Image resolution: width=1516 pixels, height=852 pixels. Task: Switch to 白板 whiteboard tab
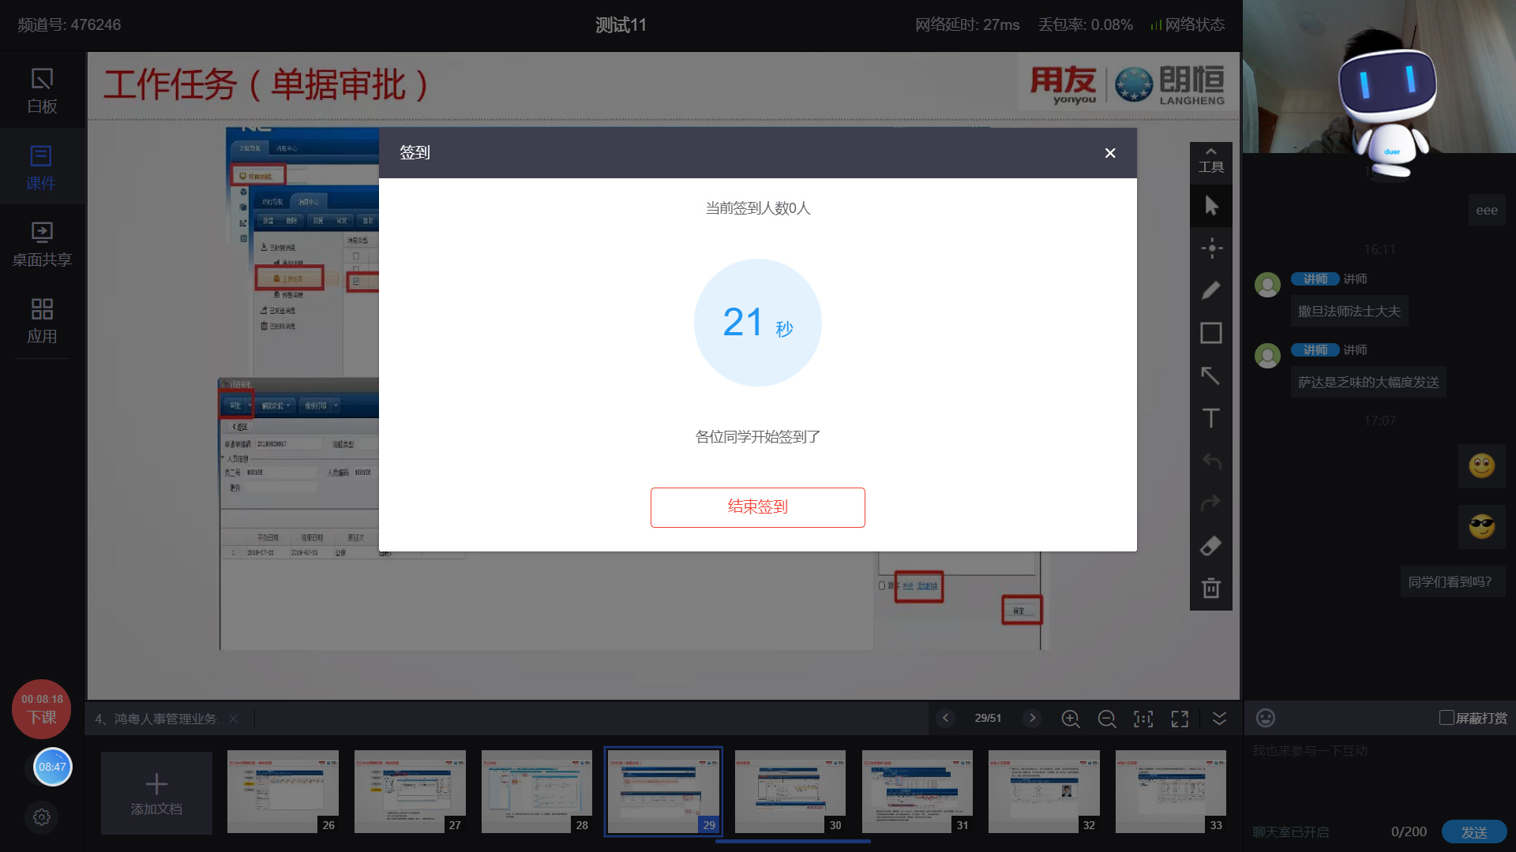tap(42, 91)
